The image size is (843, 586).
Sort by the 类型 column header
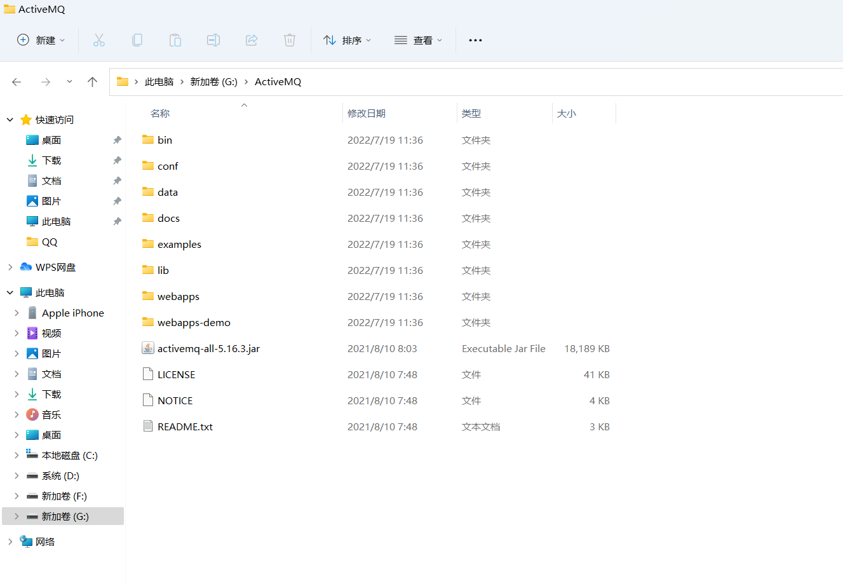click(471, 113)
